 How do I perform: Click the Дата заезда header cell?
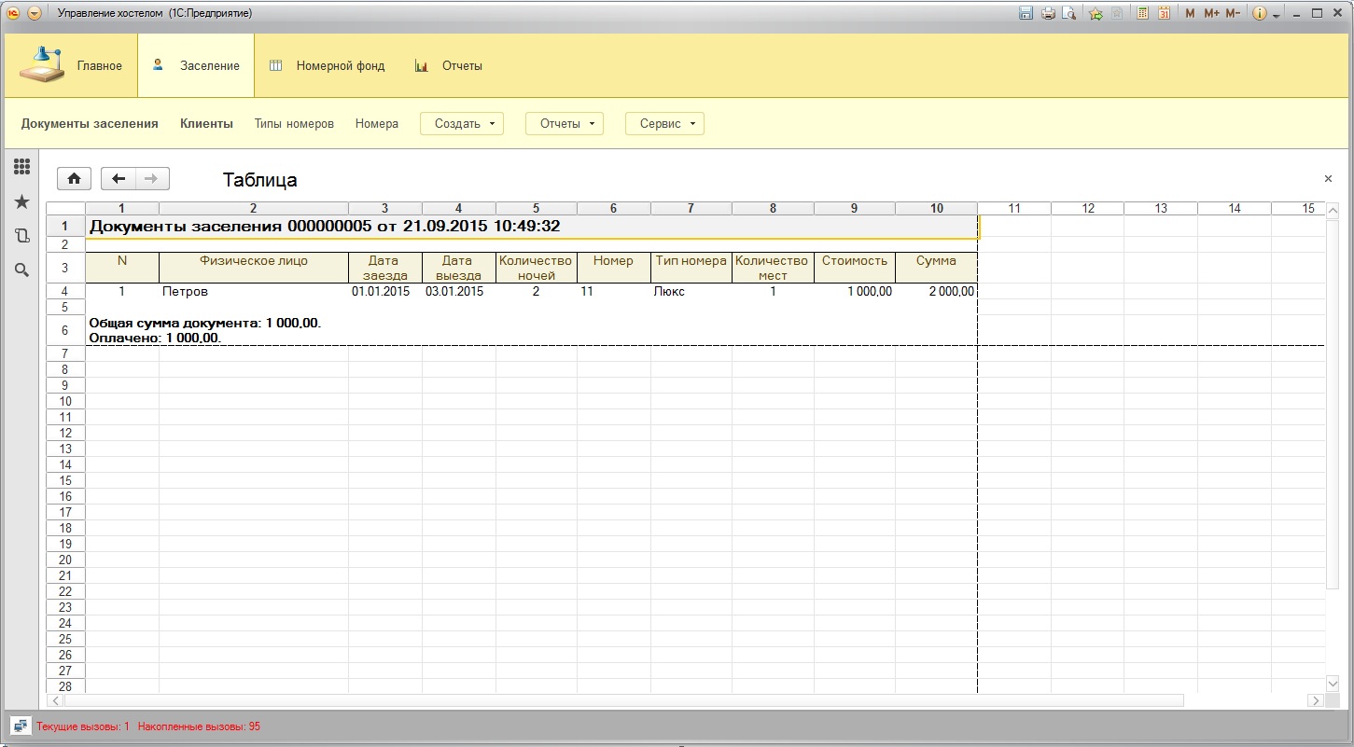[384, 268]
